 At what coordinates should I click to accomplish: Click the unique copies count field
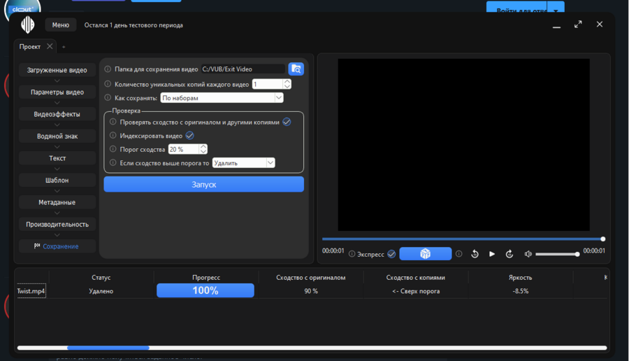[268, 84]
